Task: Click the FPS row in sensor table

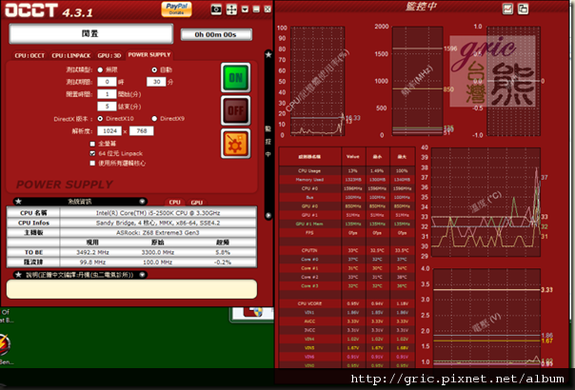Action: pyautogui.click(x=347, y=233)
